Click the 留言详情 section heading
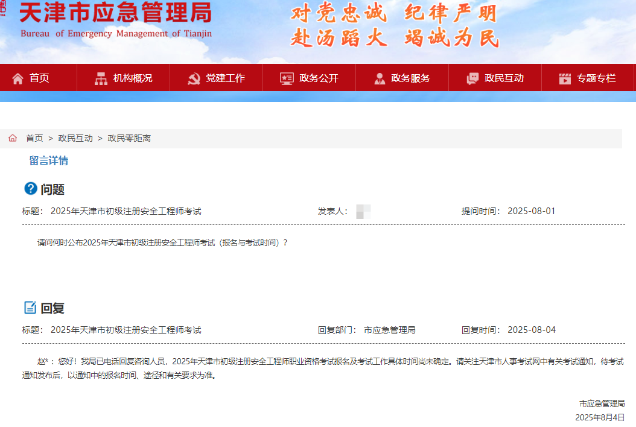636x427 pixels. [x=49, y=160]
